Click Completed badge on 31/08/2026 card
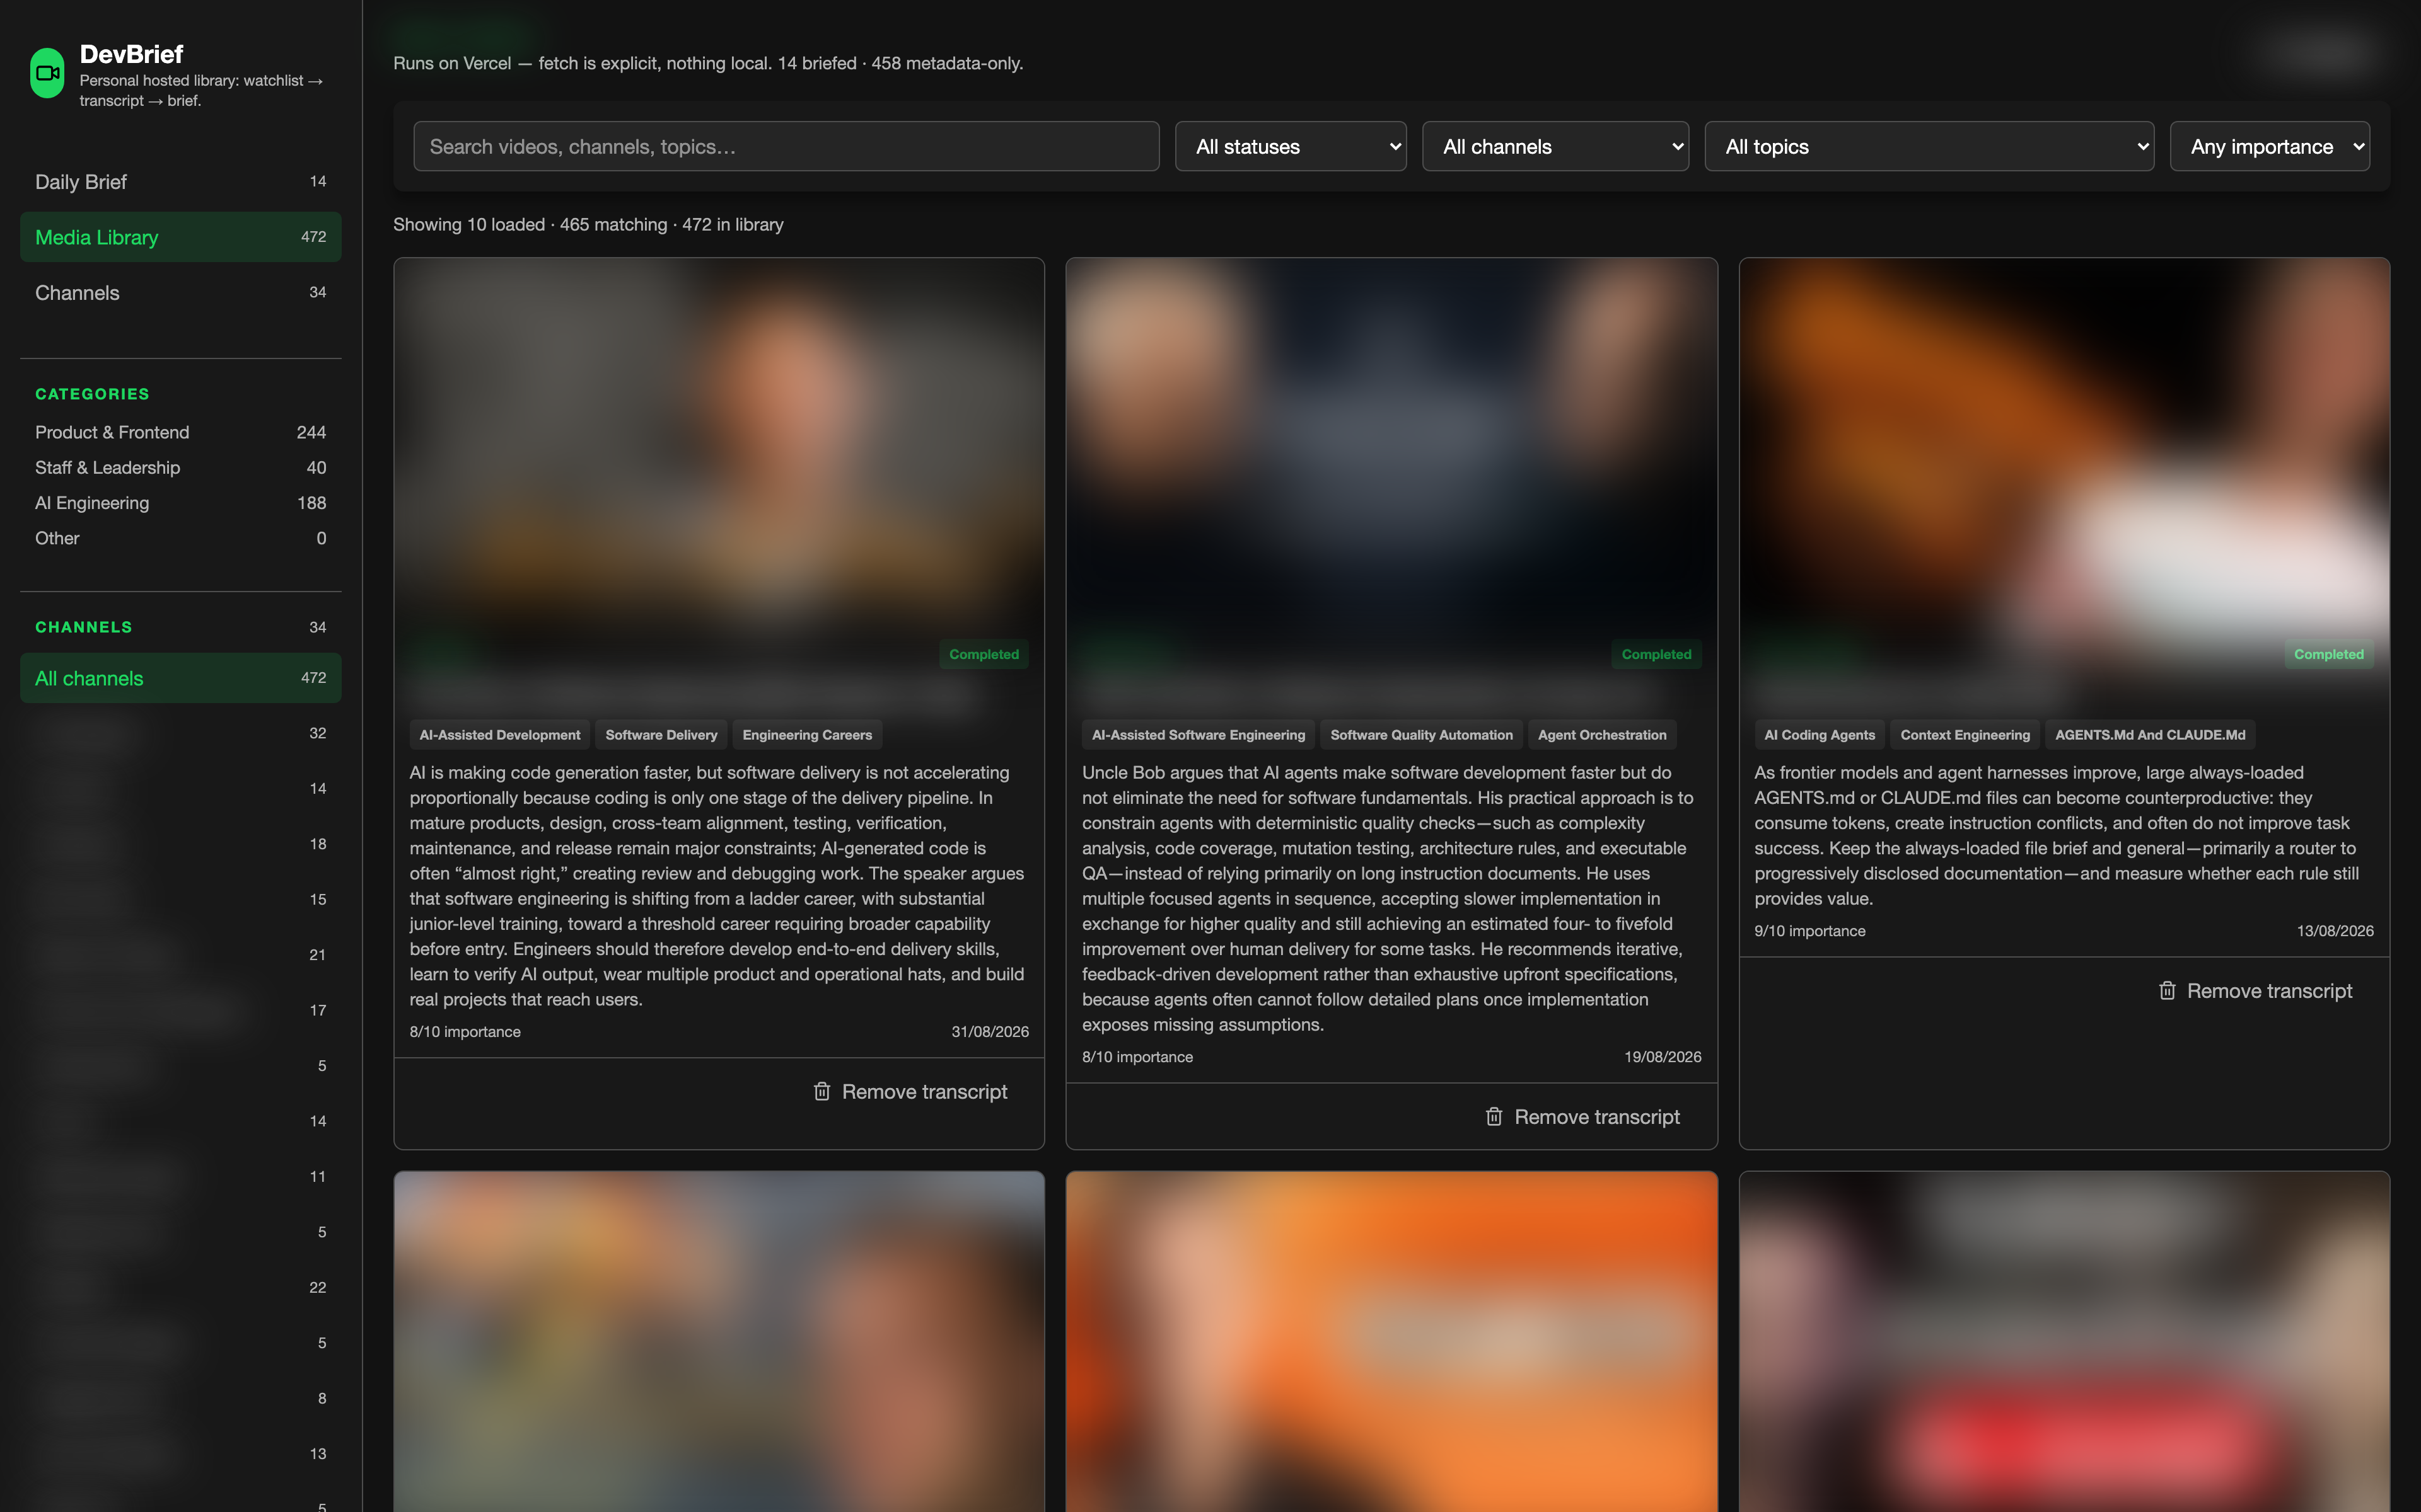The height and width of the screenshot is (1512, 2421). pyautogui.click(x=984, y=654)
